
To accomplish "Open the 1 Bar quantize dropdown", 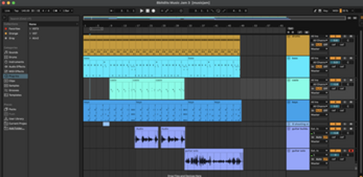I will point(67,11).
